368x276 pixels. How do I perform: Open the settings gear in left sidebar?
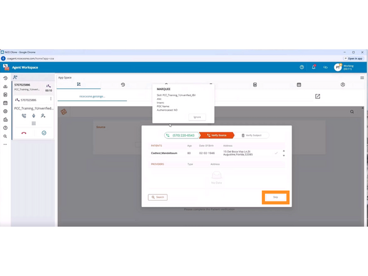tap(5, 111)
